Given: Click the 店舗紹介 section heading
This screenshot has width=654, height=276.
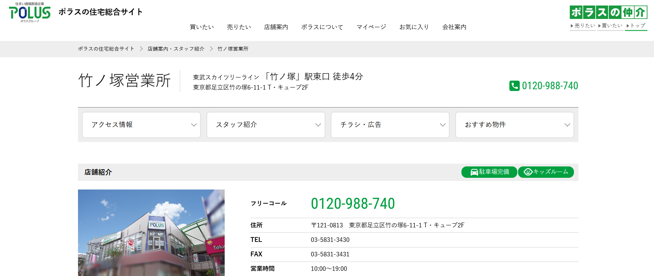Looking at the screenshot, I should pyautogui.click(x=98, y=172).
